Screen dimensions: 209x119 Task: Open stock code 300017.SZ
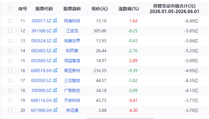click(41, 21)
